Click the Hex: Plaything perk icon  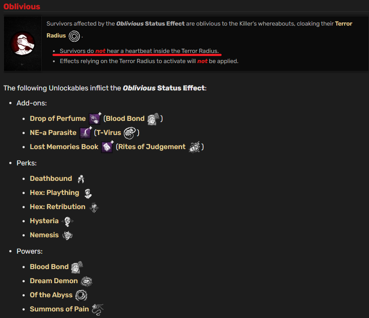[x=88, y=193]
